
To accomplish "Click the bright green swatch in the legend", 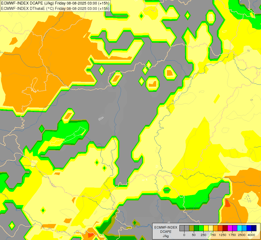I will tap(201, 228).
